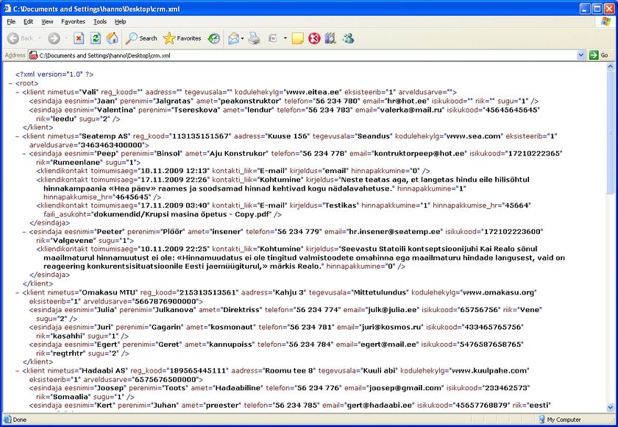Viewport: 618px width, 427px height.
Task: Click the Back navigation button
Action: coord(21,38)
